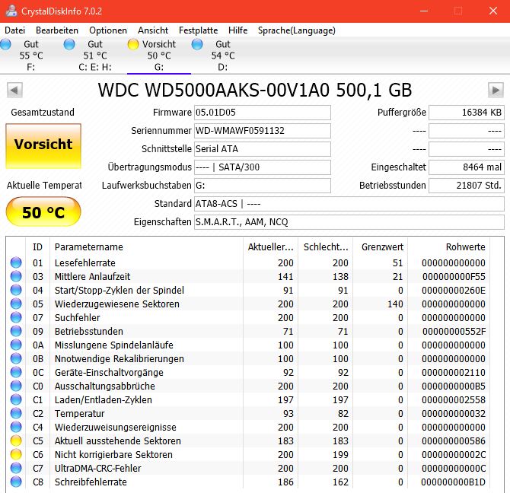Select the Schreibfehlerrate parameter name

pyautogui.click(x=91, y=482)
